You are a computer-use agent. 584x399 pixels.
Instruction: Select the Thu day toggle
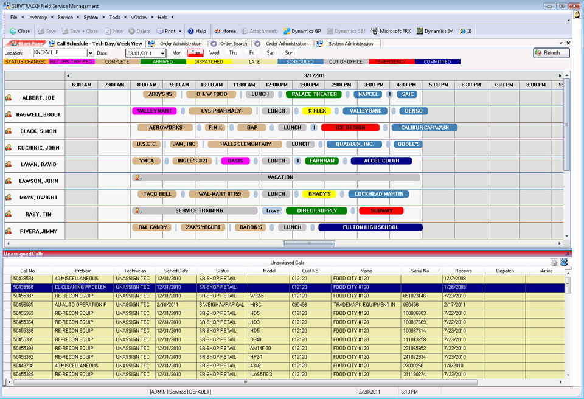pos(233,53)
